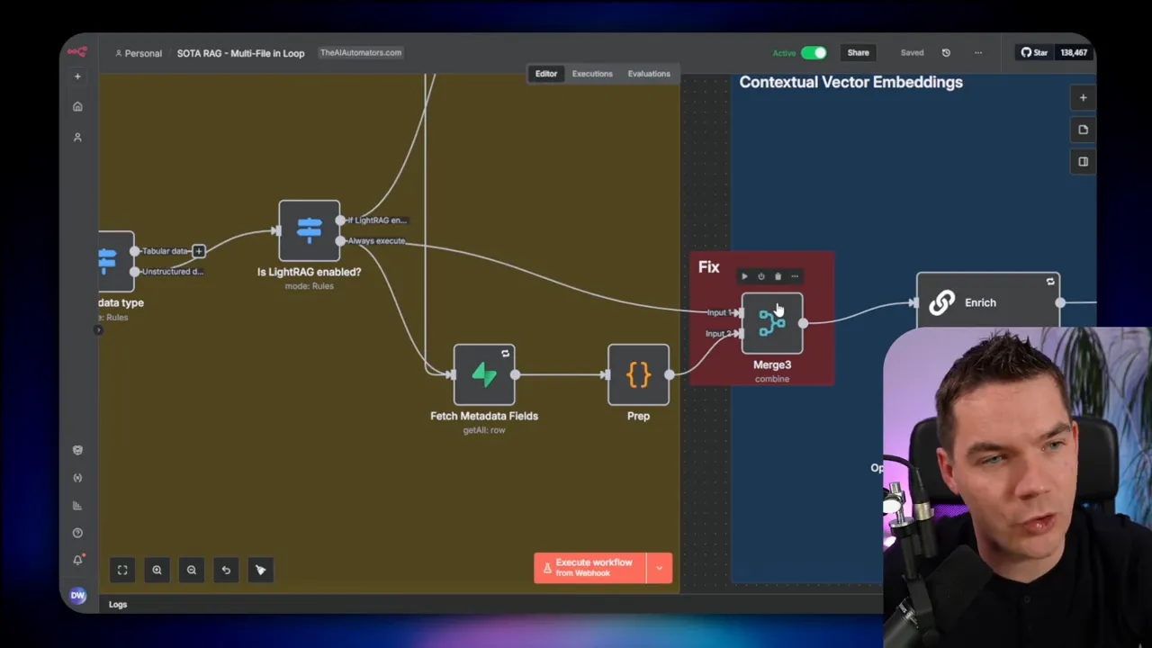1152x648 pixels.
Task: Click the zoom in canvas button
Action: pos(157,570)
